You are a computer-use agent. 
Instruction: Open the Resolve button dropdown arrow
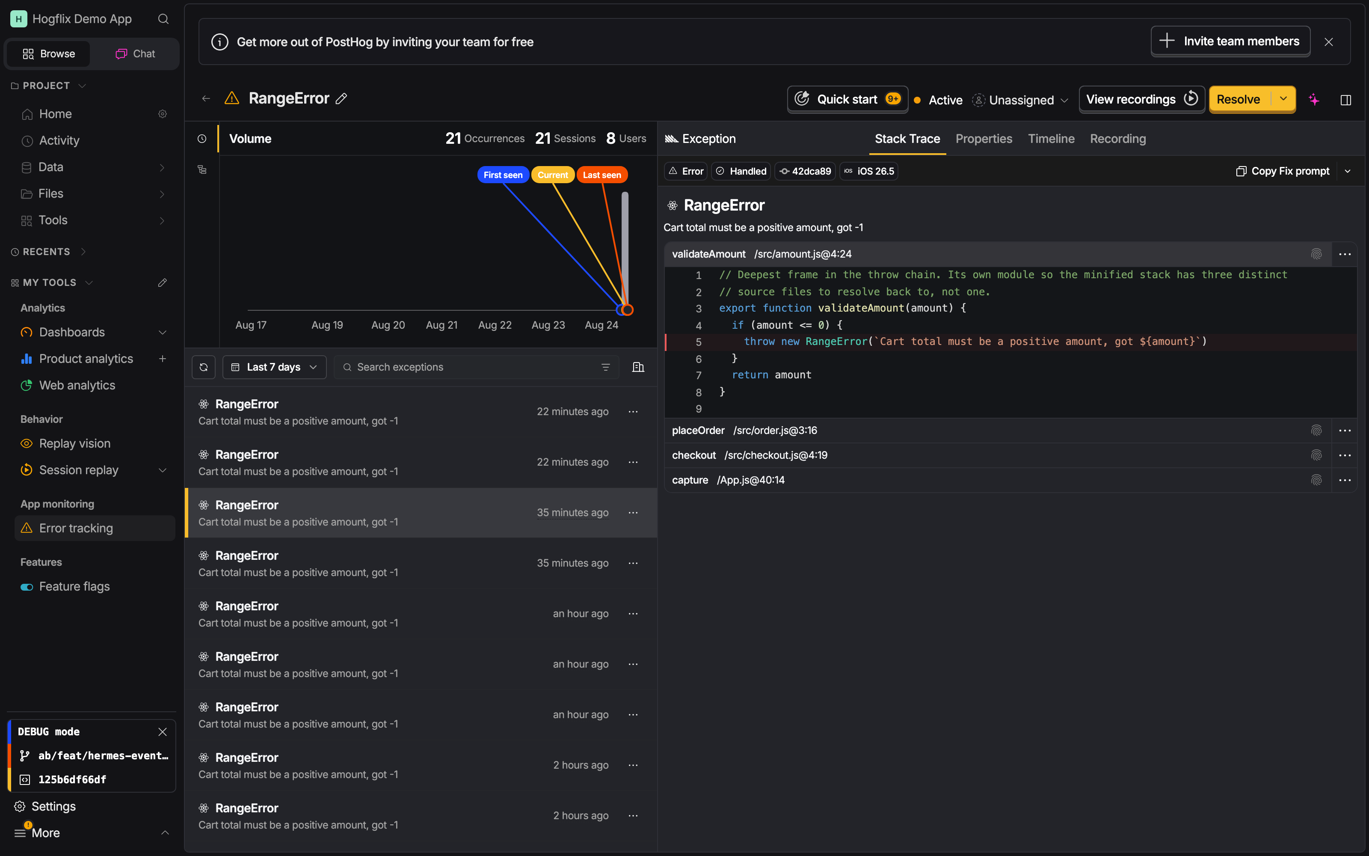(1283, 99)
